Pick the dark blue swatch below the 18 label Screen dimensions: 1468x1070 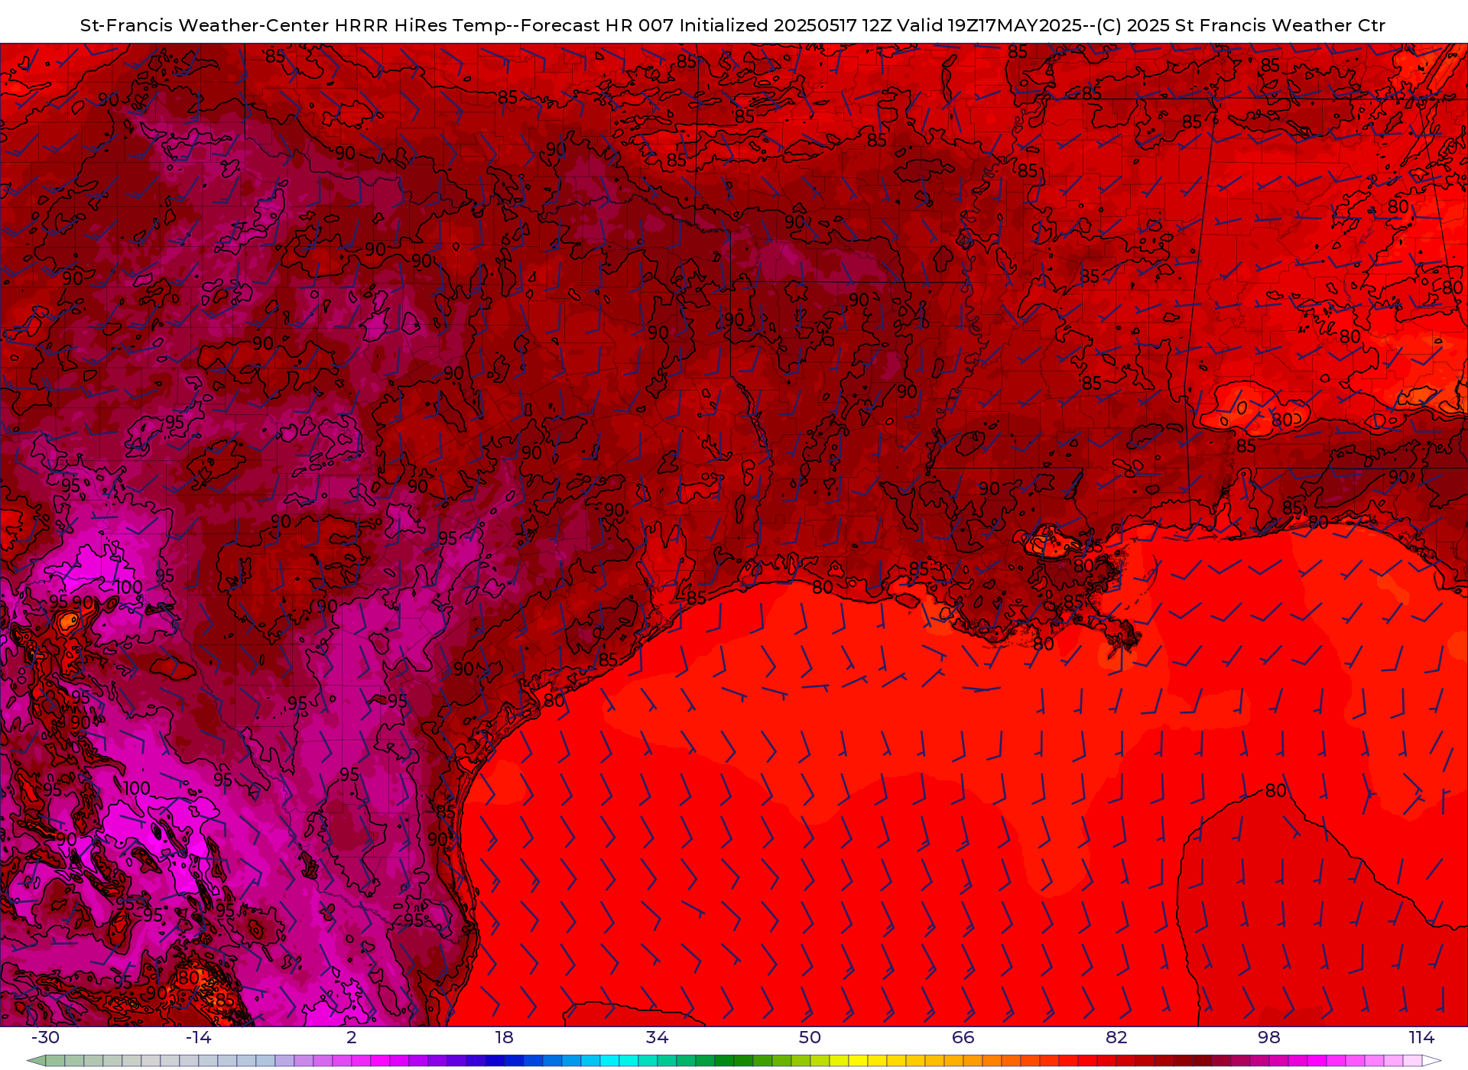click(495, 1061)
